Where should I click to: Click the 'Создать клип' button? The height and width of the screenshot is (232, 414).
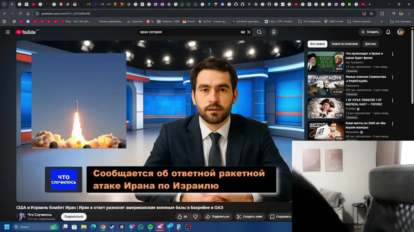tap(250, 217)
